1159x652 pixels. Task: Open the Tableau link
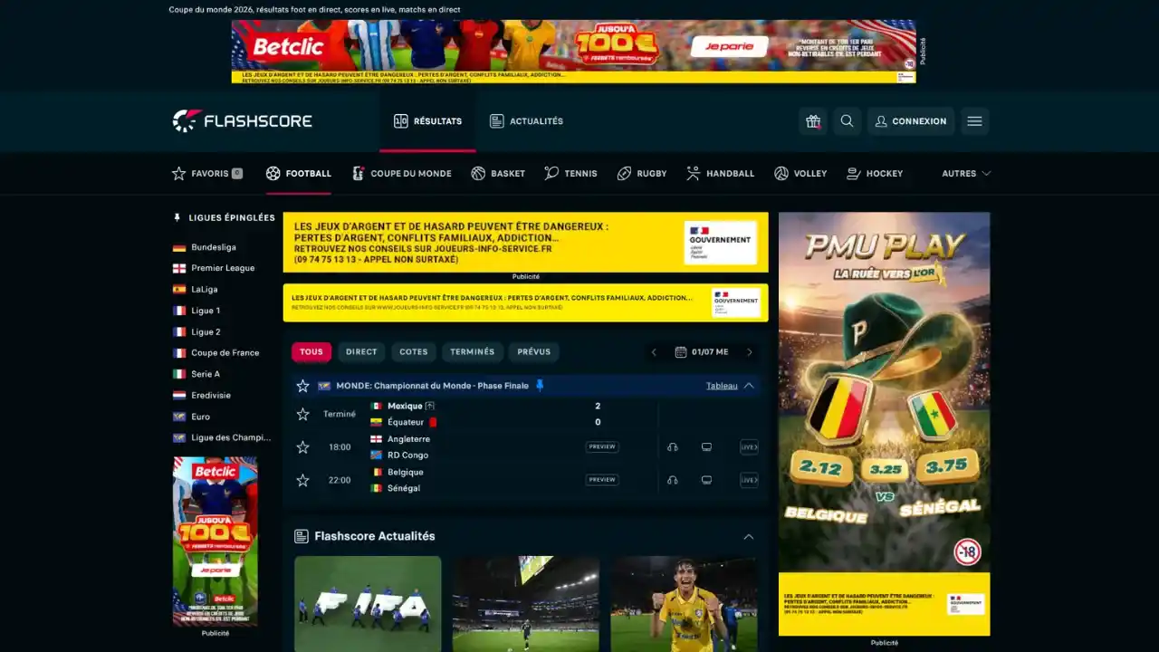pos(722,386)
